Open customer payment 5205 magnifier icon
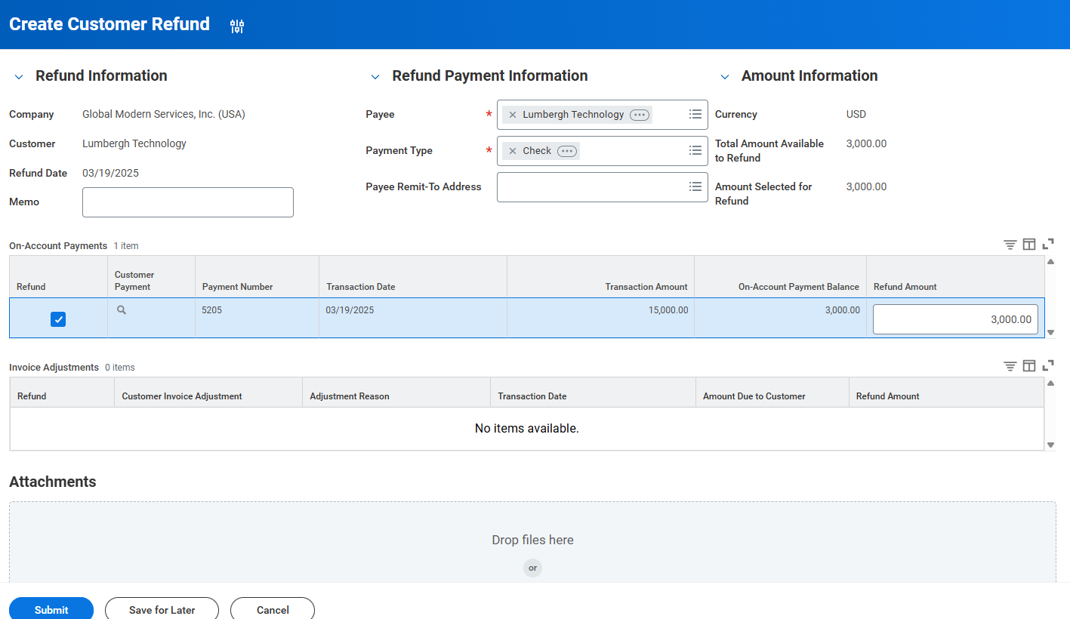This screenshot has height=619, width=1070. point(121,309)
